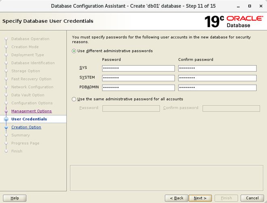
Task: Open Help for this wizard
Action: coord(15,198)
